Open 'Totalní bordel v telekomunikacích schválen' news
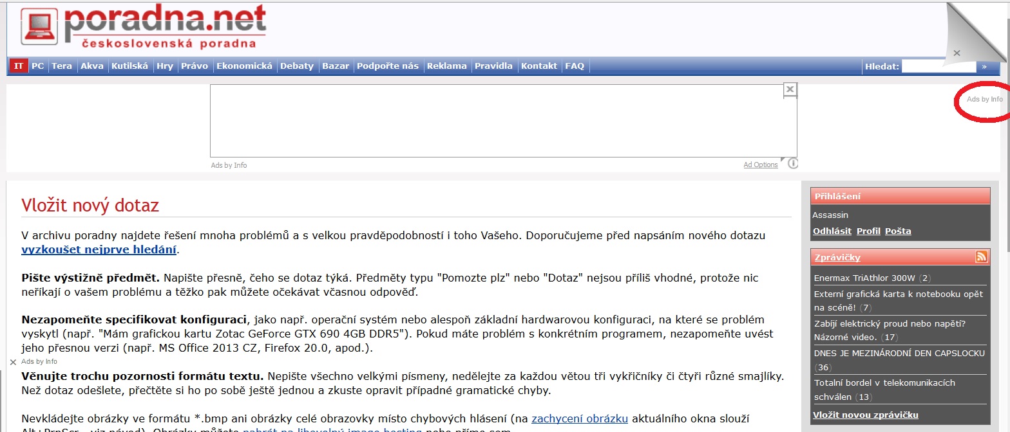Viewport: 1010px width, 432px height. [884, 390]
